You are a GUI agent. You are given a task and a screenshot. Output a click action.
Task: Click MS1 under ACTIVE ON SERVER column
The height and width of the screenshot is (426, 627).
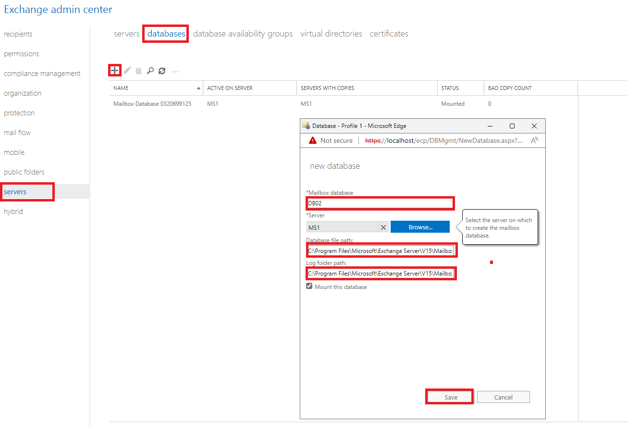212,104
